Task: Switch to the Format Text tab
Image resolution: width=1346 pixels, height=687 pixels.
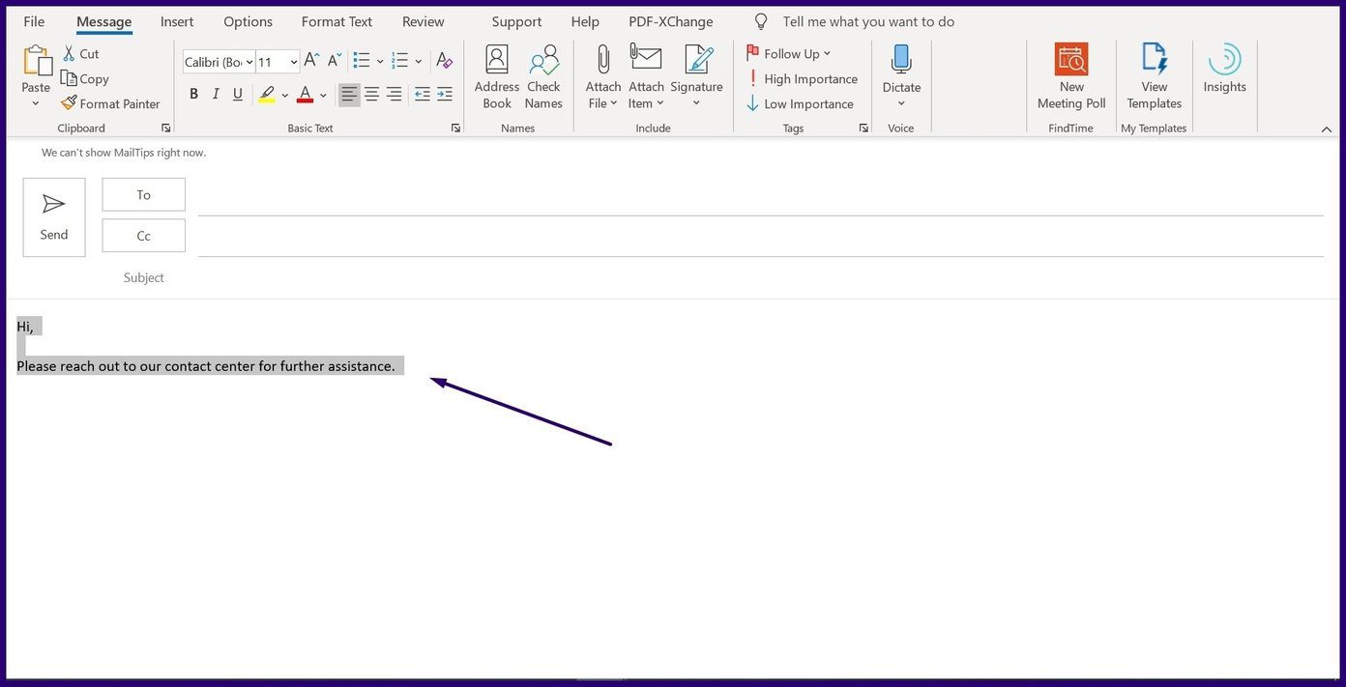Action: (336, 21)
